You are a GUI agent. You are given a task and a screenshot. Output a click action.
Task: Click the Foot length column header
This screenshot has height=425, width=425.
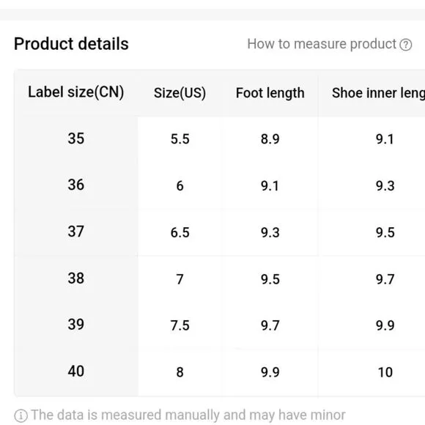(270, 93)
